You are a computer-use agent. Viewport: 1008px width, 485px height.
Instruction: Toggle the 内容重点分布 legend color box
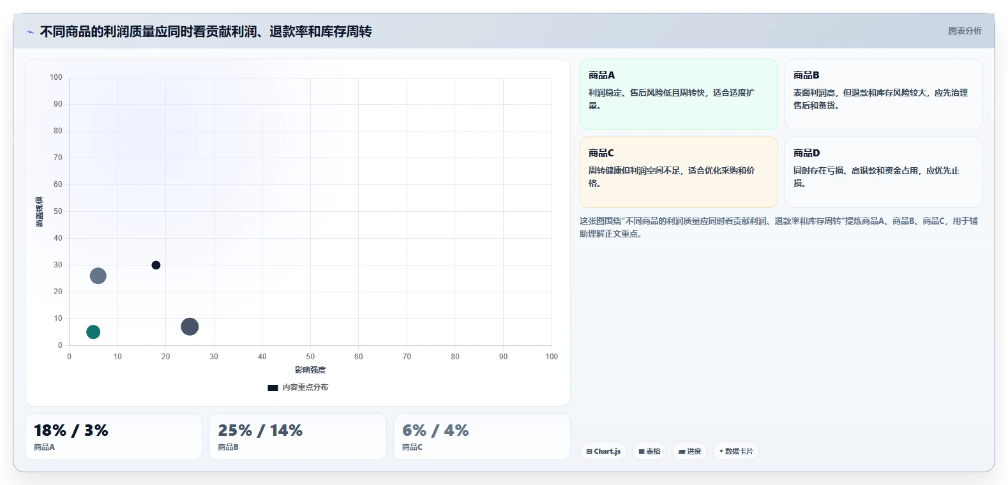pyautogui.click(x=273, y=387)
